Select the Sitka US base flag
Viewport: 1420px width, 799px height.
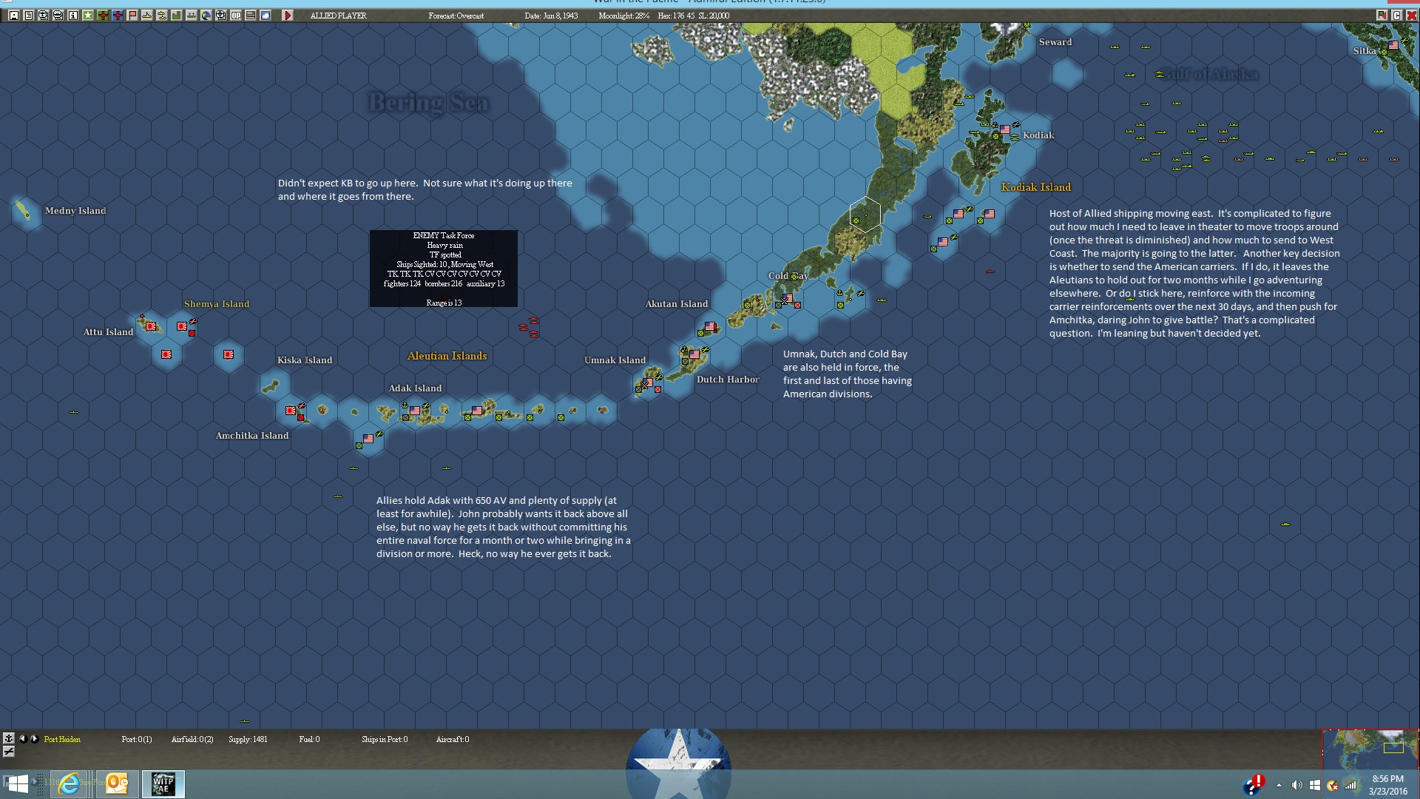[1393, 45]
